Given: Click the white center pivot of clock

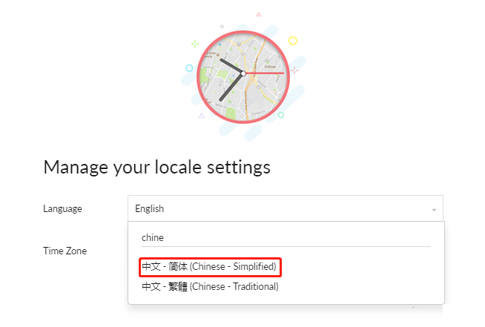Looking at the screenshot, I should 242,73.
